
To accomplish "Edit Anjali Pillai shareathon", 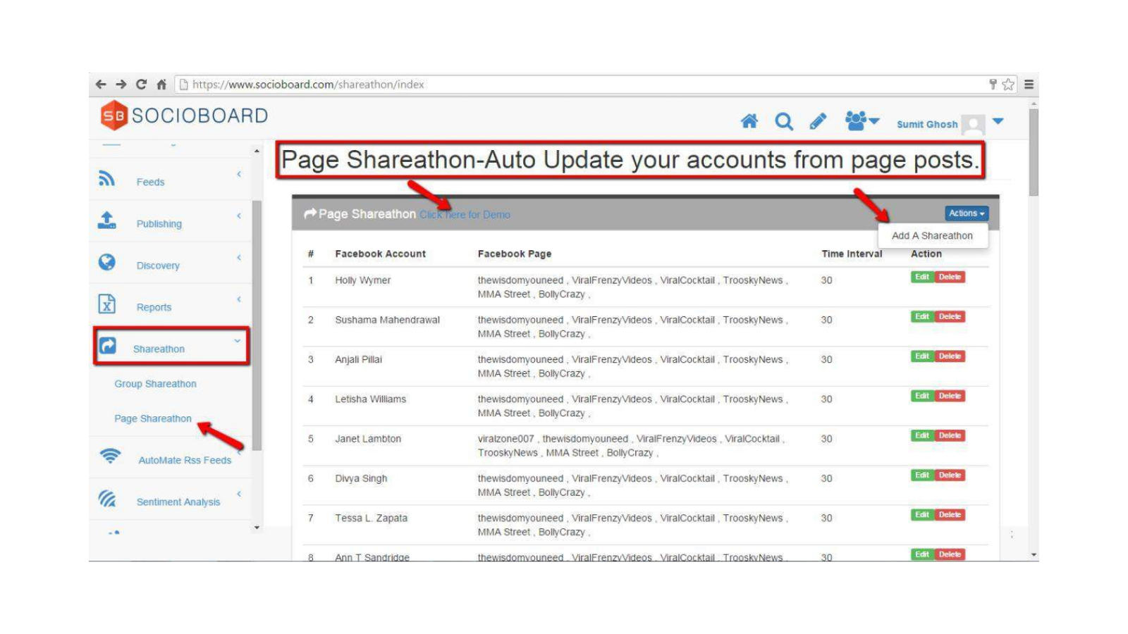I will [922, 356].
